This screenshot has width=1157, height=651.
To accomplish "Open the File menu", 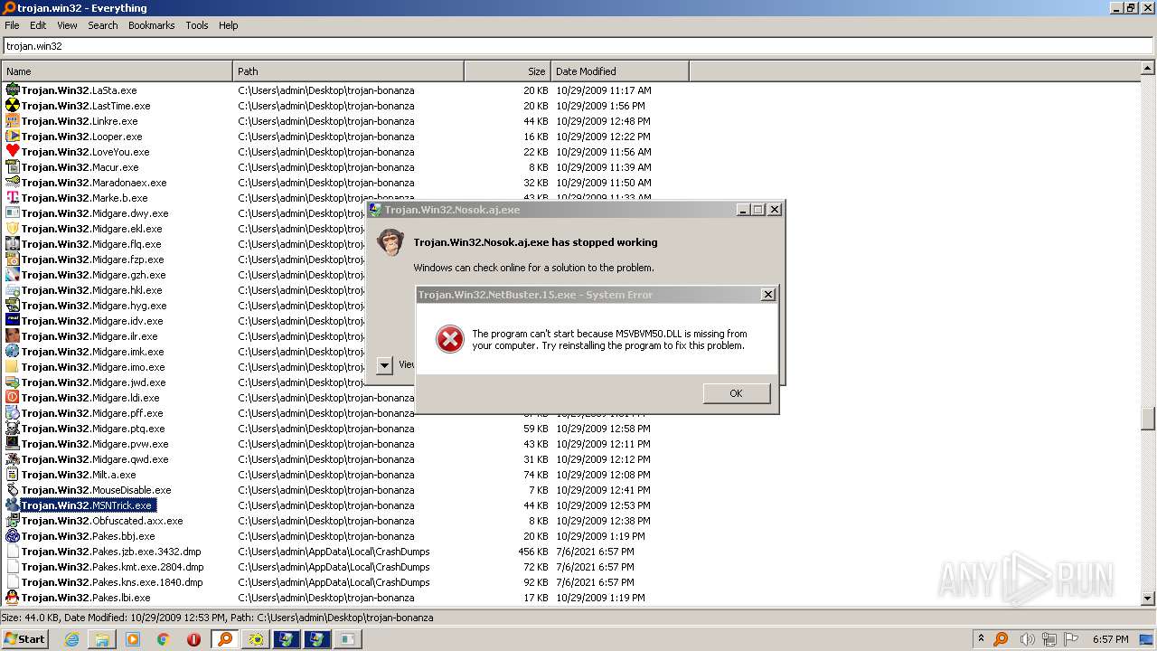I will [12, 25].
